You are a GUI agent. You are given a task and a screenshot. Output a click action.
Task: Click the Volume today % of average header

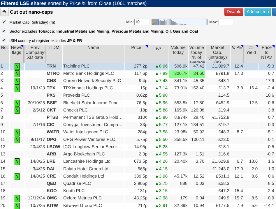coord(197,54)
